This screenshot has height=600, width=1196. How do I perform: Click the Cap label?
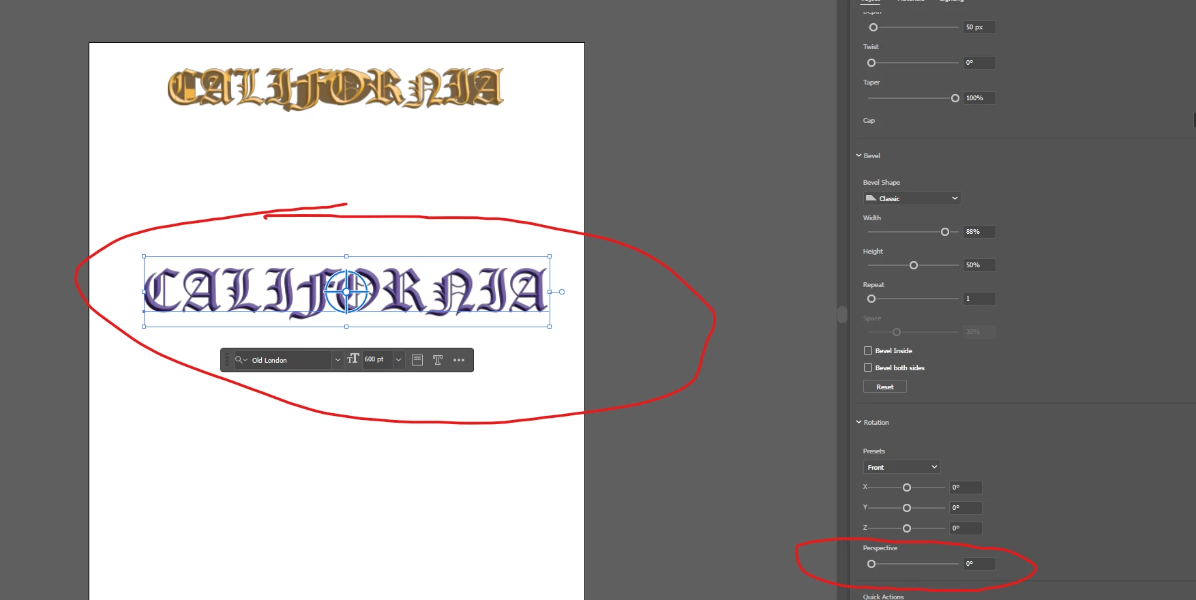pos(869,121)
